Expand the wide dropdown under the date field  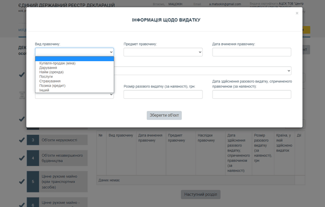(x=202, y=71)
